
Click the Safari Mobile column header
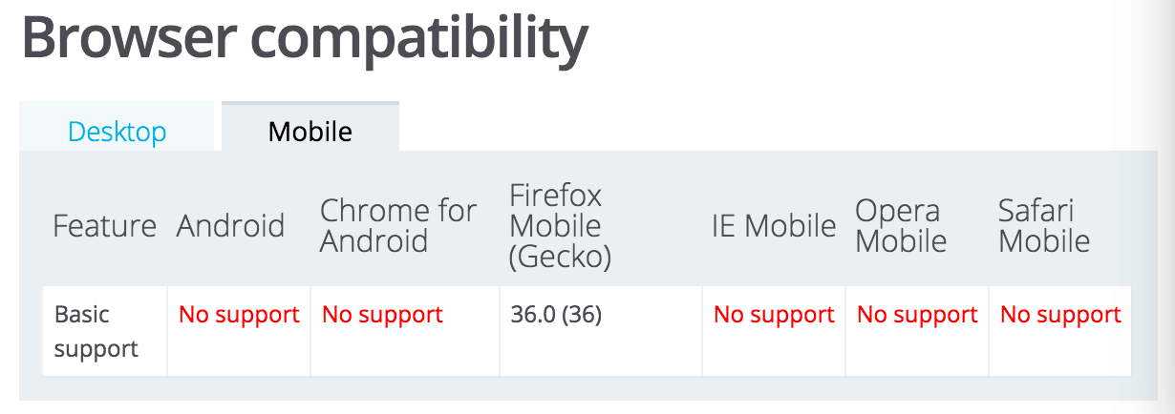[1043, 226]
